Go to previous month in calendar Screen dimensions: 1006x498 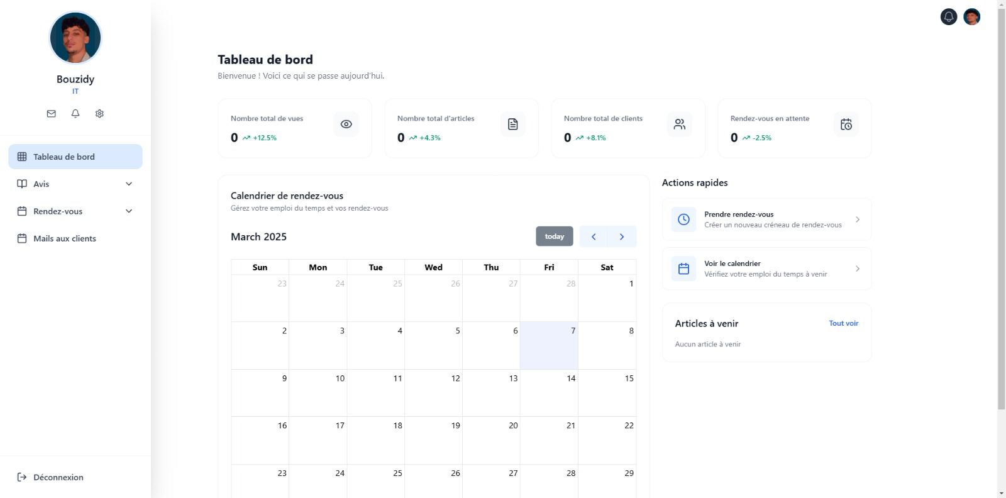click(x=594, y=236)
